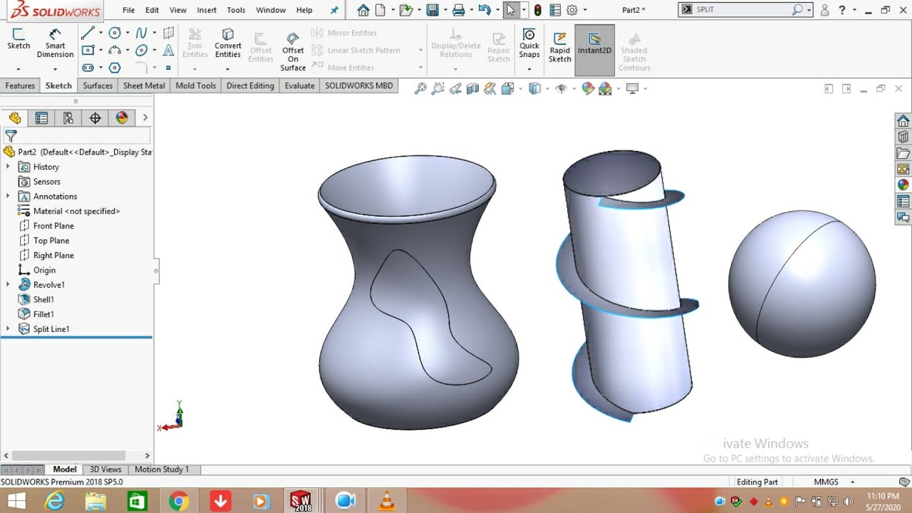The width and height of the screenshot is (912, 513).
Task: Click the Zoom to Fit icon
Action: (x=420, y=88)
